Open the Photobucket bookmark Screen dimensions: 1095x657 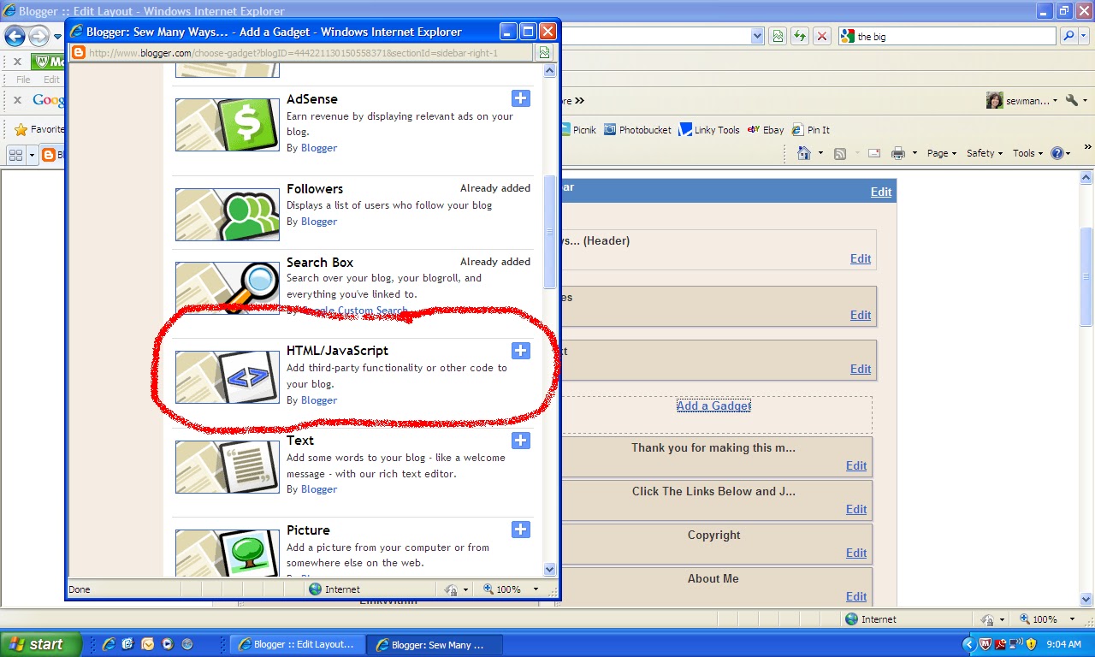pos(637,130)
